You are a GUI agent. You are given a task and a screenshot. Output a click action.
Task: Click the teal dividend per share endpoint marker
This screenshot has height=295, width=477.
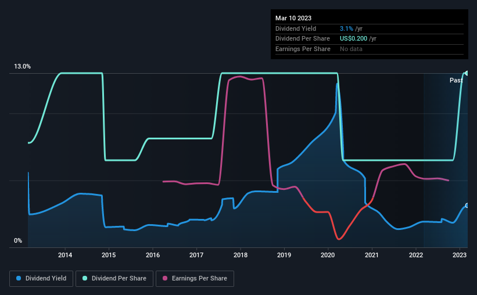[x=467, y=73]
